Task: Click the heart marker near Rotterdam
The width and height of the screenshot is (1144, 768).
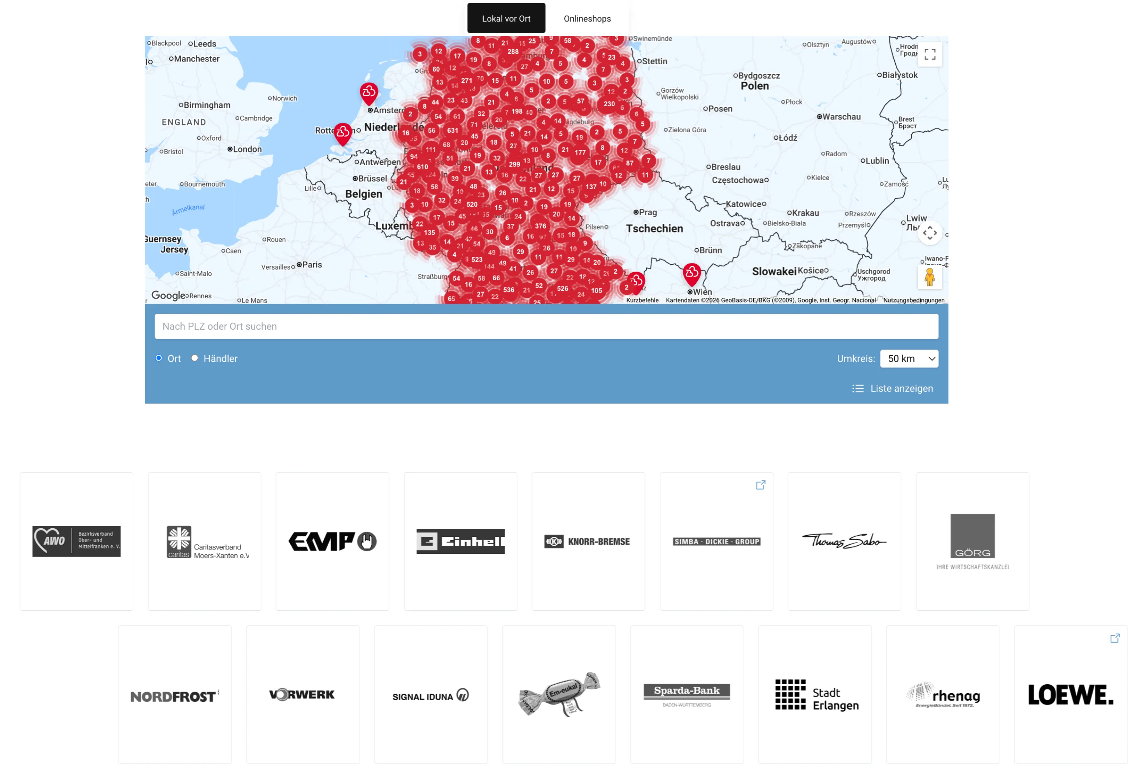Action: tap(343, 134)
